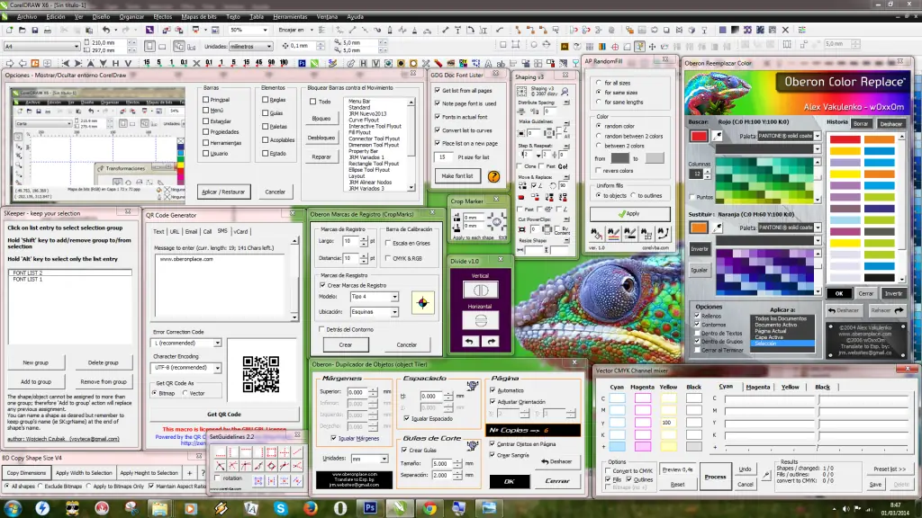Click the black X macro icon in top toolbar
The height and width of the screenshot is (518, 922).
[x=785, y=30]
